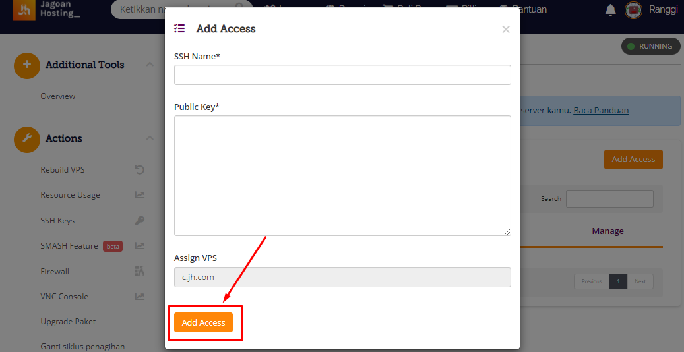Click the Rebuild VPS refresh icon
This screenshot has width=684, height=352.
(140, 169)
